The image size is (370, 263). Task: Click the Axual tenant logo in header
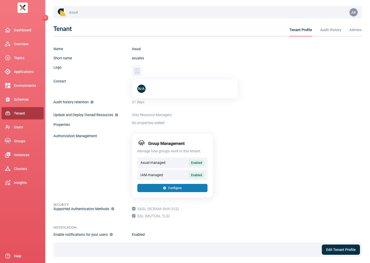pos(62,12)
